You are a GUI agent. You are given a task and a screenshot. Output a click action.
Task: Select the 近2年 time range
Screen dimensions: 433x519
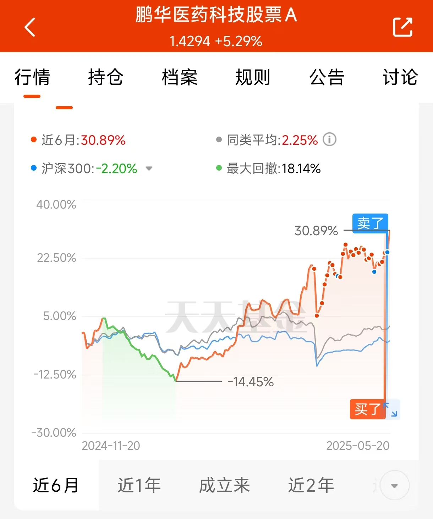click(x=311, y=485)
